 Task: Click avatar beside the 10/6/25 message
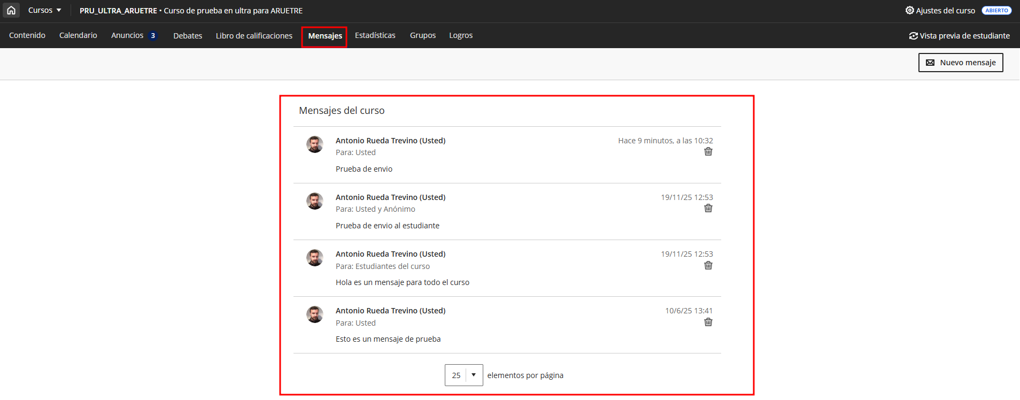[x=314, y=314]
